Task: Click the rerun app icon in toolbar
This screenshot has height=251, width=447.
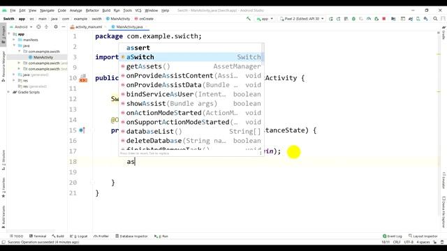Action: click(x=330, y=19)
